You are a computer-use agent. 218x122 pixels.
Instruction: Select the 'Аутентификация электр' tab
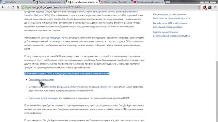coord(83,2)
